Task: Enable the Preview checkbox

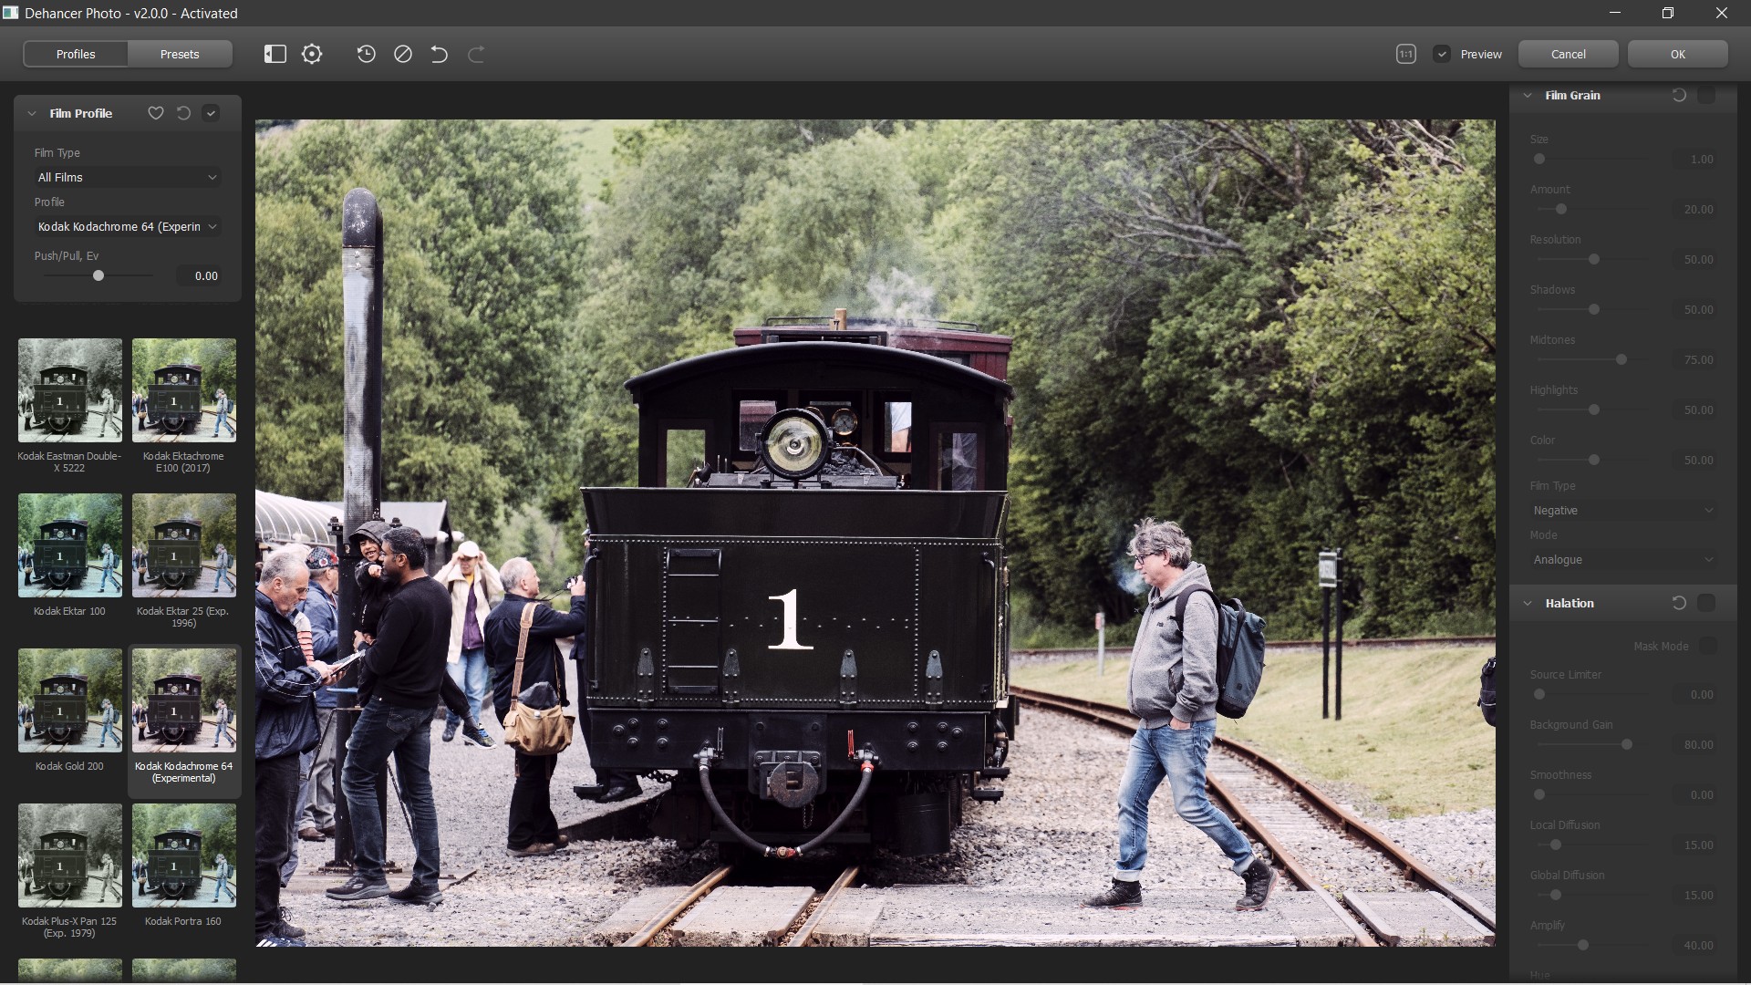Action: tap(1443, 54)
